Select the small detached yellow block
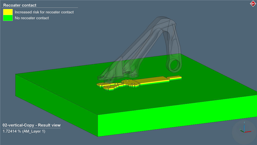This screenshot has height=145, width=257. 174,77
